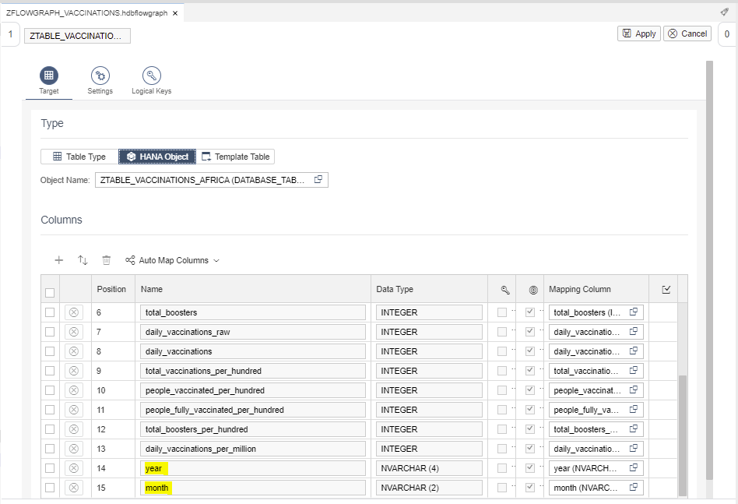The width and height of the screenshot is (738, 504).
Task: Open mapping column picker for daily_vaccinations
Action: tap(634, 351)
